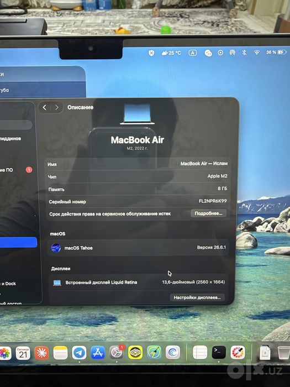Go forward with the right chevron button
This screenshot has width=290, height=387.
pos(57,107)
